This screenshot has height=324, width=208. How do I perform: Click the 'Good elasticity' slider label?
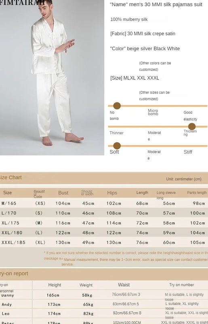pyautogui.click(x=190, y=116)
